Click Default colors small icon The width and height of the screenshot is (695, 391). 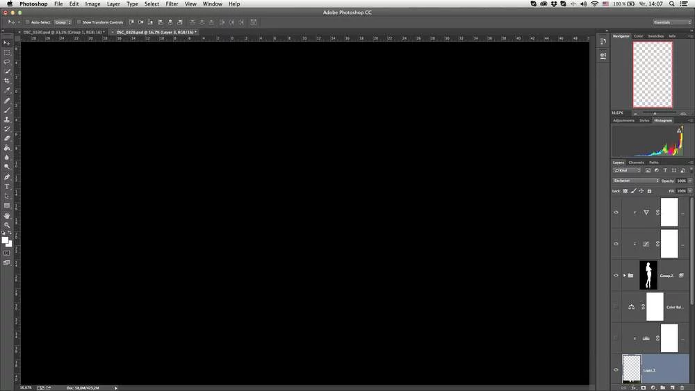coord(3,233)
